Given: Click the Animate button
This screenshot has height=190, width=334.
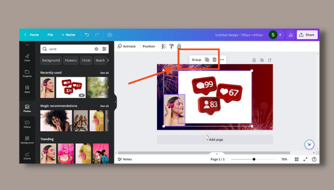Looking at the screenshot, I should pos(126,46).
